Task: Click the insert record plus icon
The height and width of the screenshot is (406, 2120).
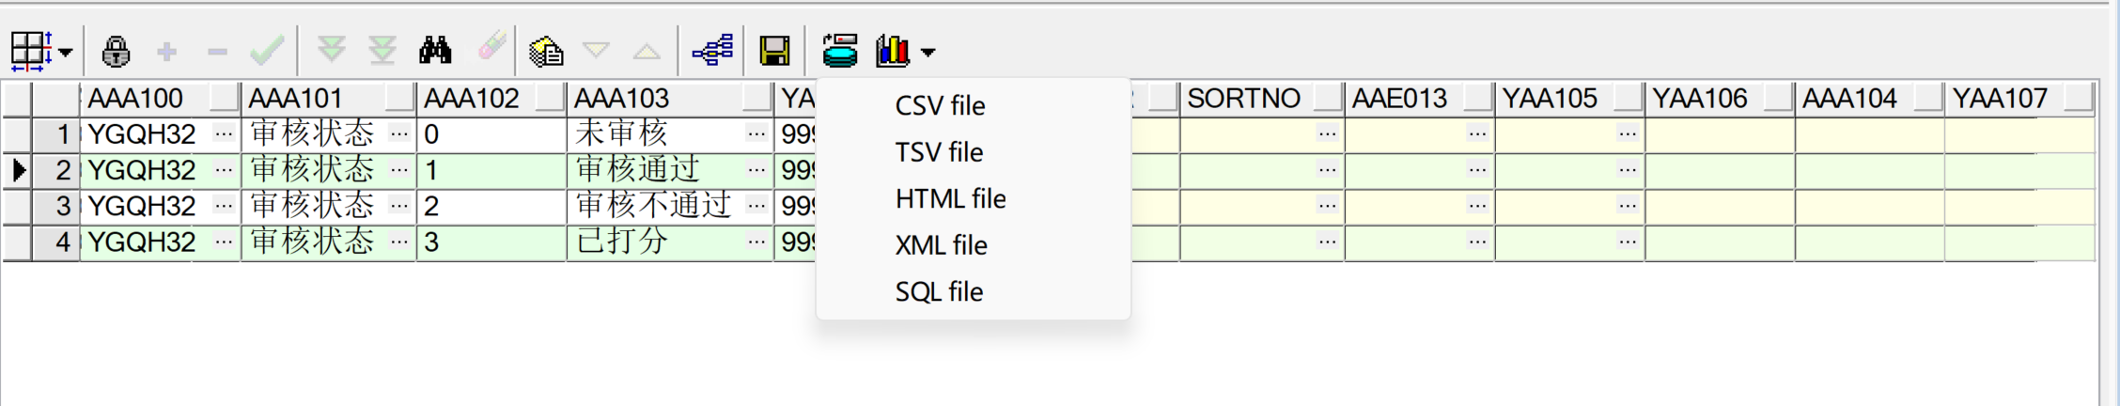Action: coord(167,52)
